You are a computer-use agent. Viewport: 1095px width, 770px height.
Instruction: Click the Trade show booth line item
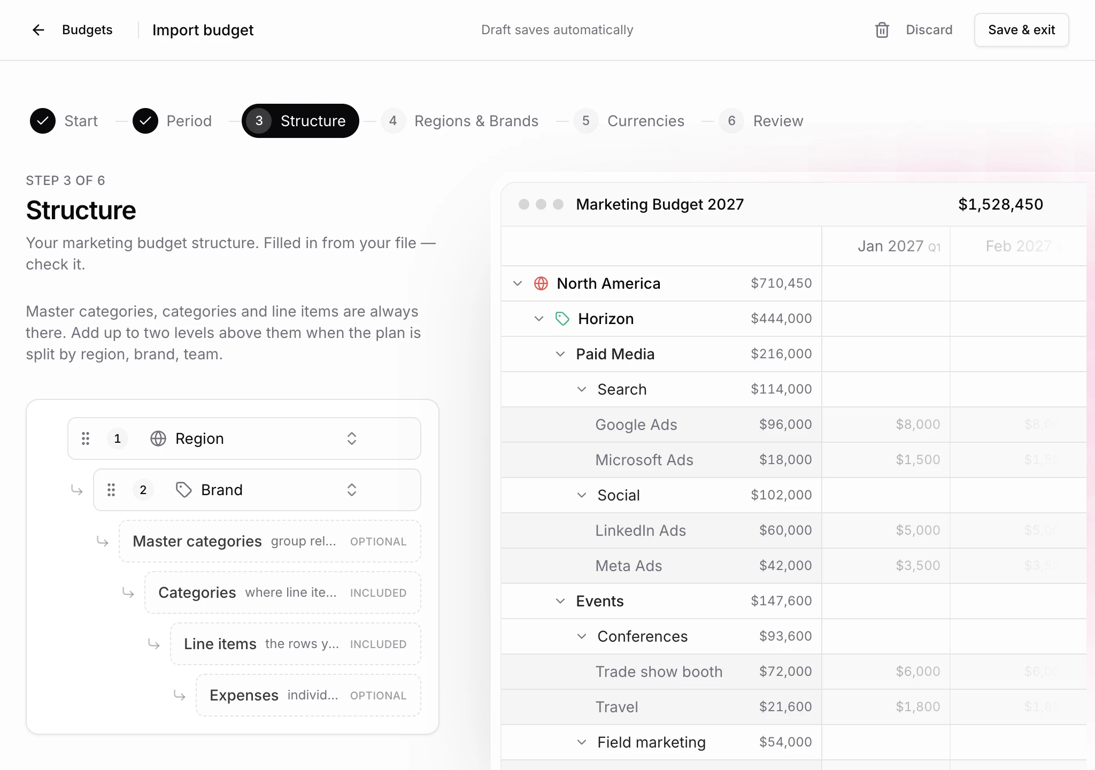659,672
